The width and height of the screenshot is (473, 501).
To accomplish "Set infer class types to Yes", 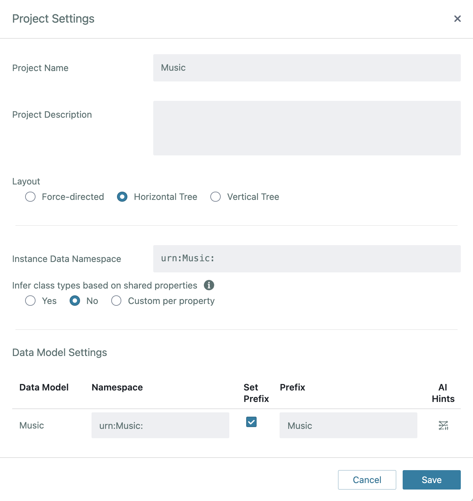I will (31, 301).
